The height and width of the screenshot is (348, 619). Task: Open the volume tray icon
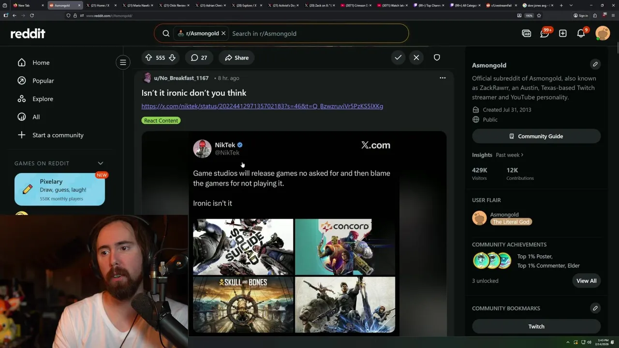coord(589,342)
